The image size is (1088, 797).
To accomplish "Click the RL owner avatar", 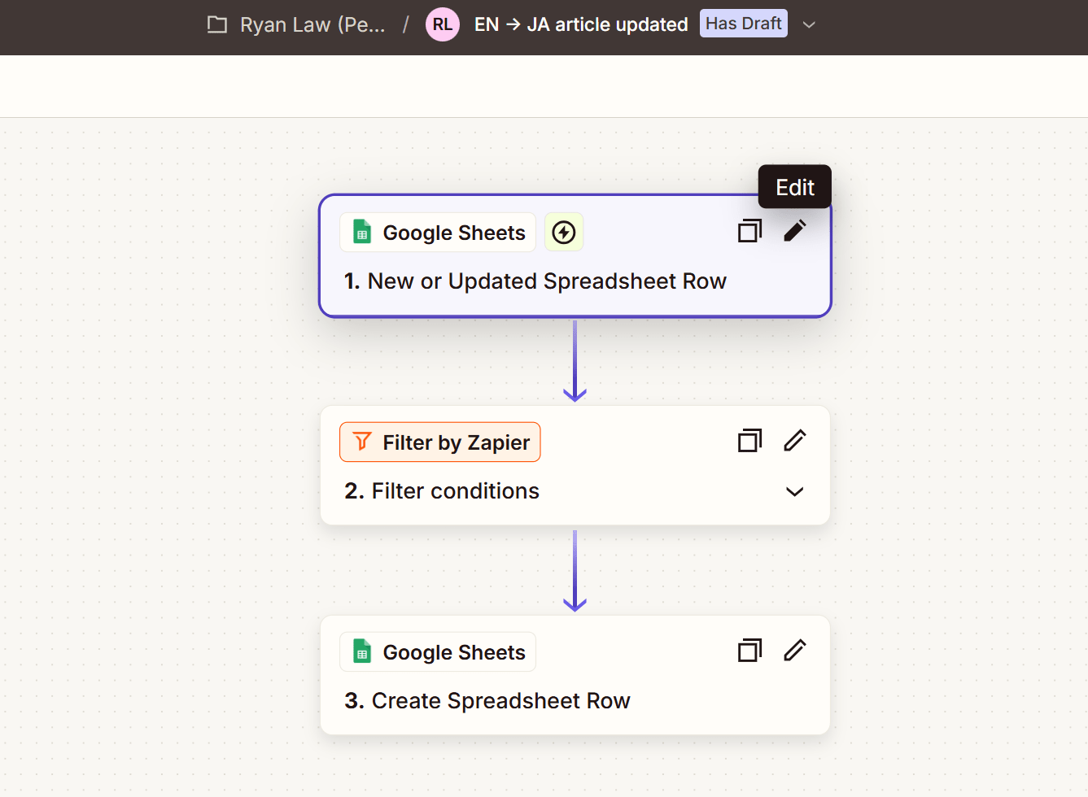I will (442, 24).
